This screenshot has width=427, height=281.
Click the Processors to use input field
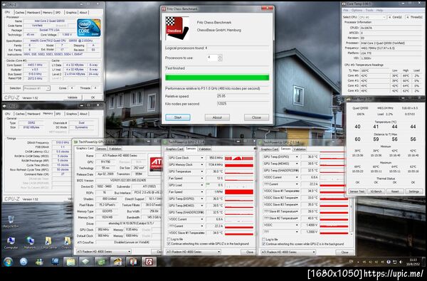point(213,58)
